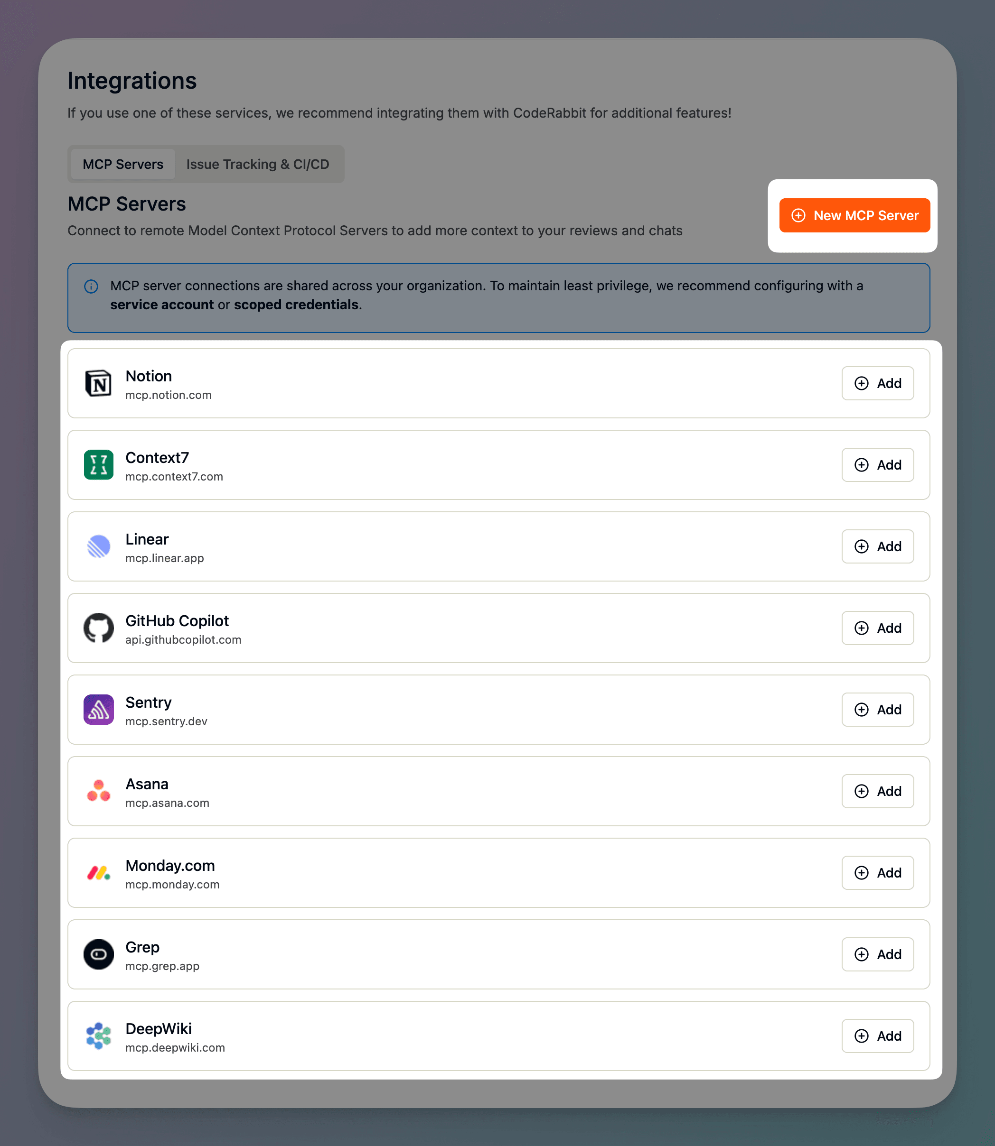
Task: Click the Grep black circle icon
Action: point(98,954)
